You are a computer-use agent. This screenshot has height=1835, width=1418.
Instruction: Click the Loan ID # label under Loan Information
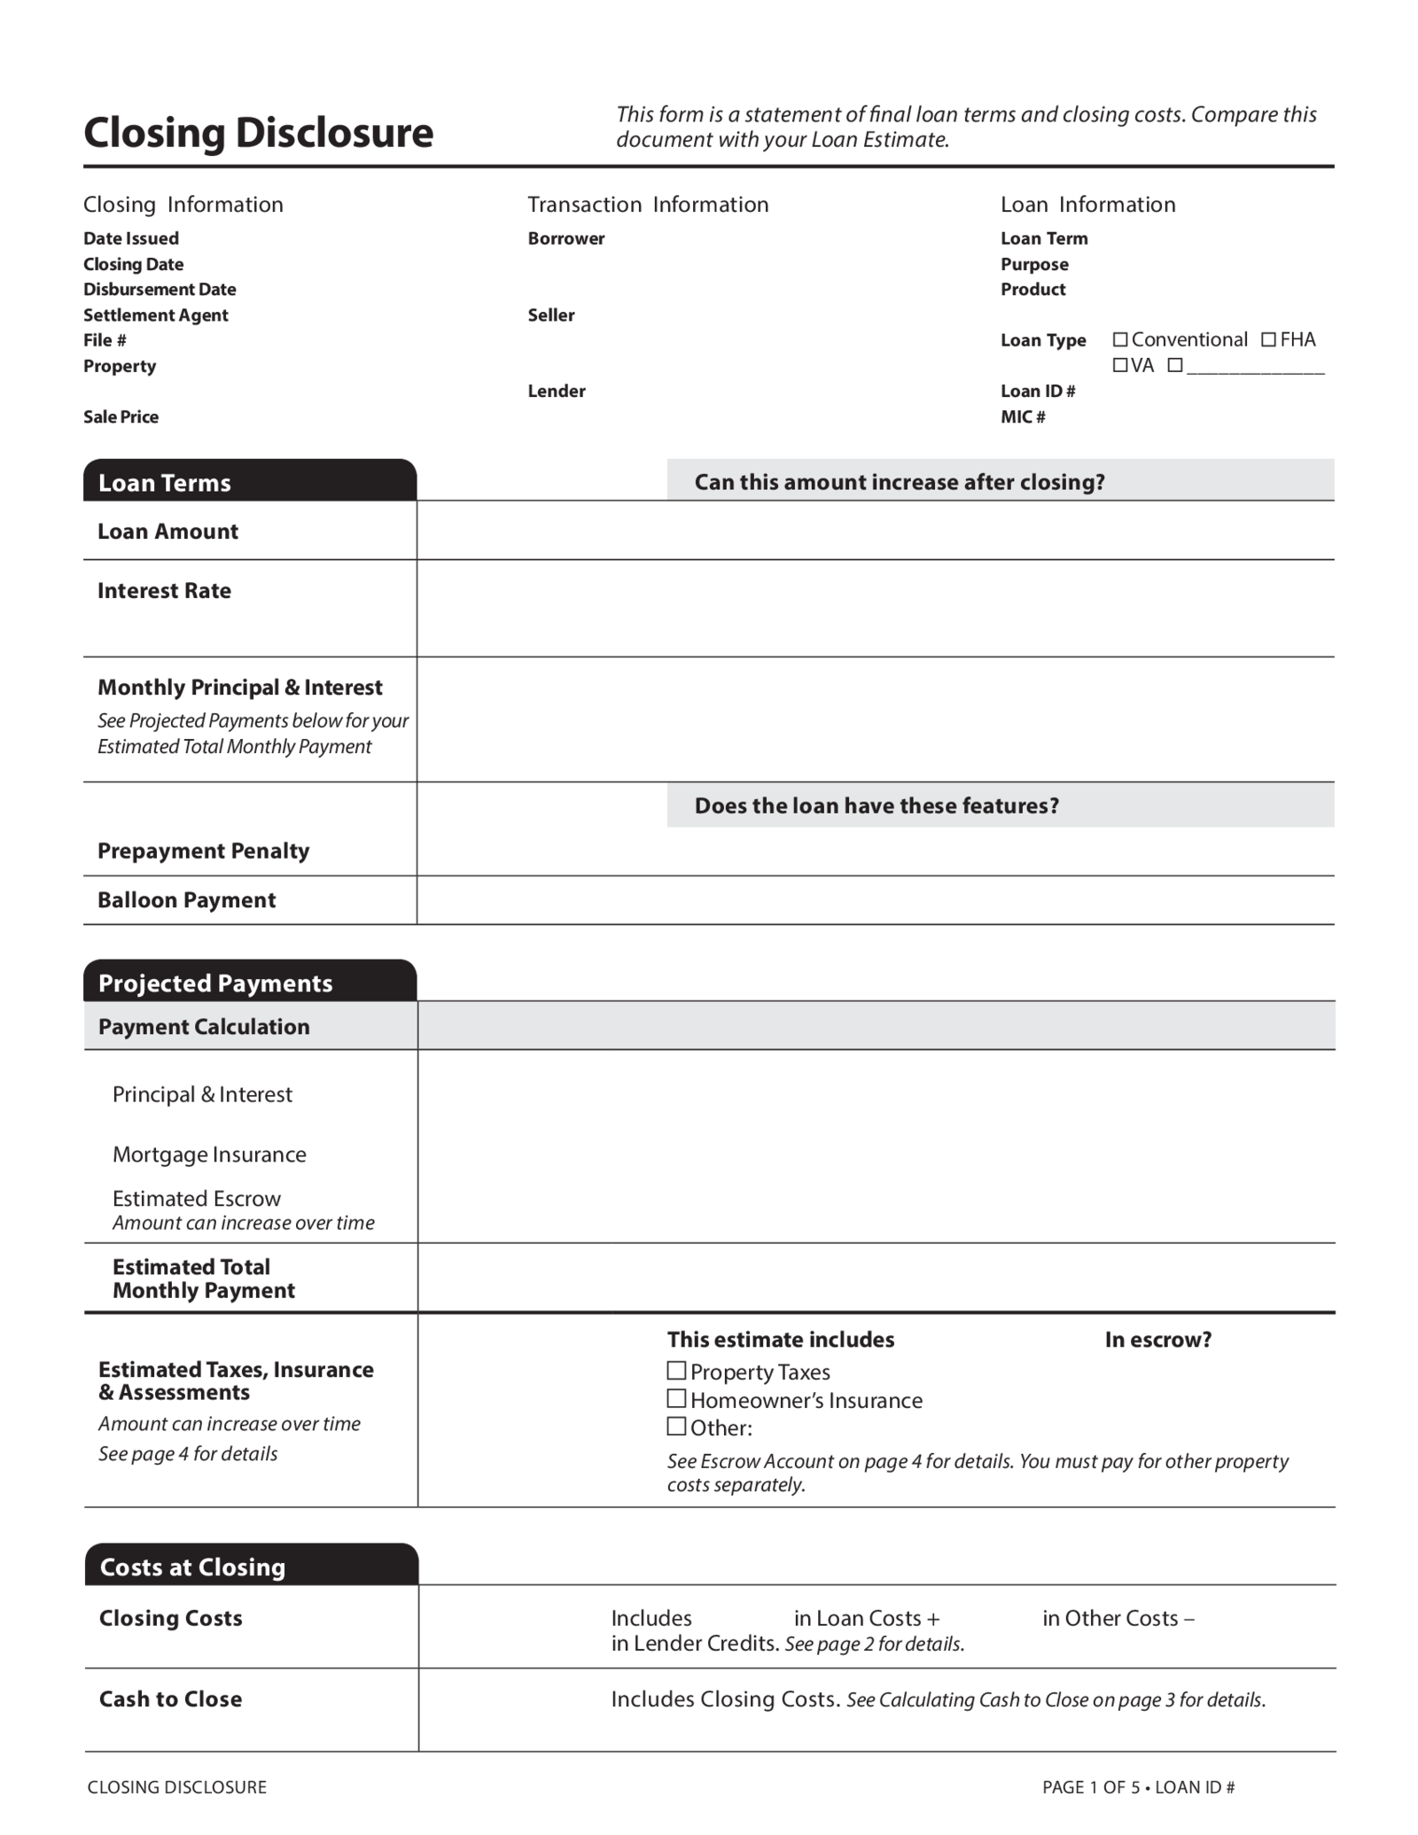point(1038,391)
